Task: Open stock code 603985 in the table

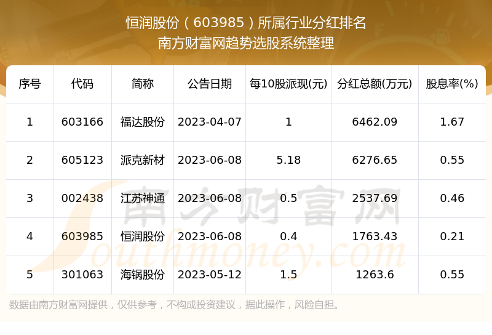Action: tap(82, 236)
